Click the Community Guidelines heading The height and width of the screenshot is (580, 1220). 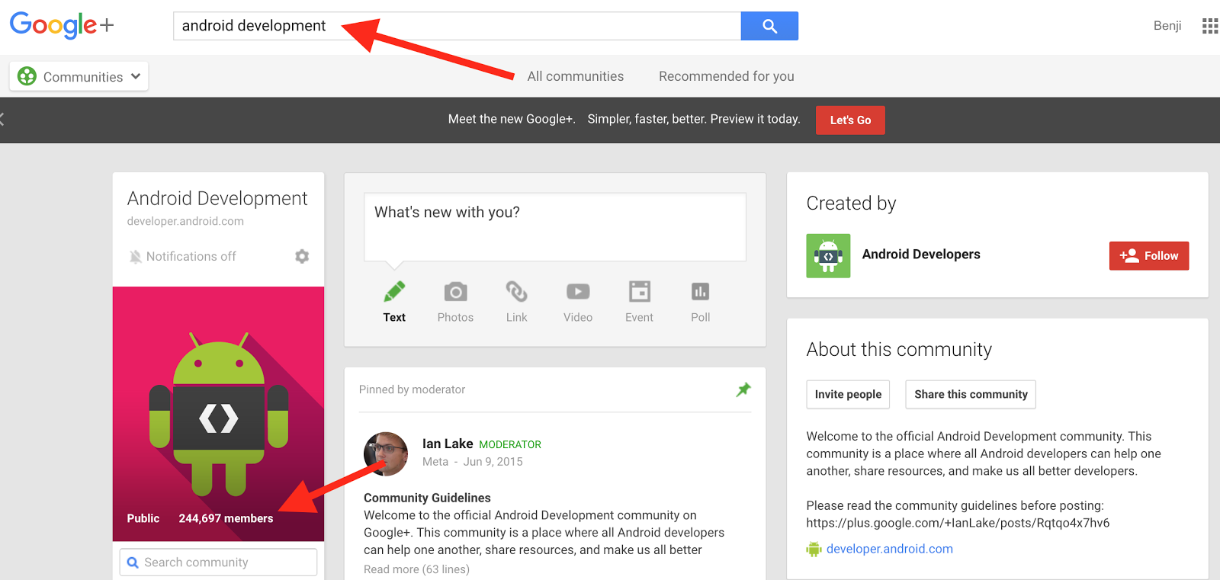[x=427, y=498]
